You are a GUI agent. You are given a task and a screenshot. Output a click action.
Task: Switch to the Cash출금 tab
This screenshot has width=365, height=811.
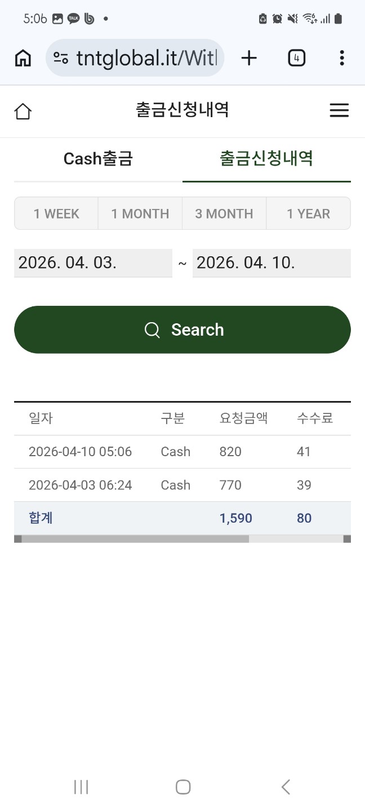tap(98, 159)
